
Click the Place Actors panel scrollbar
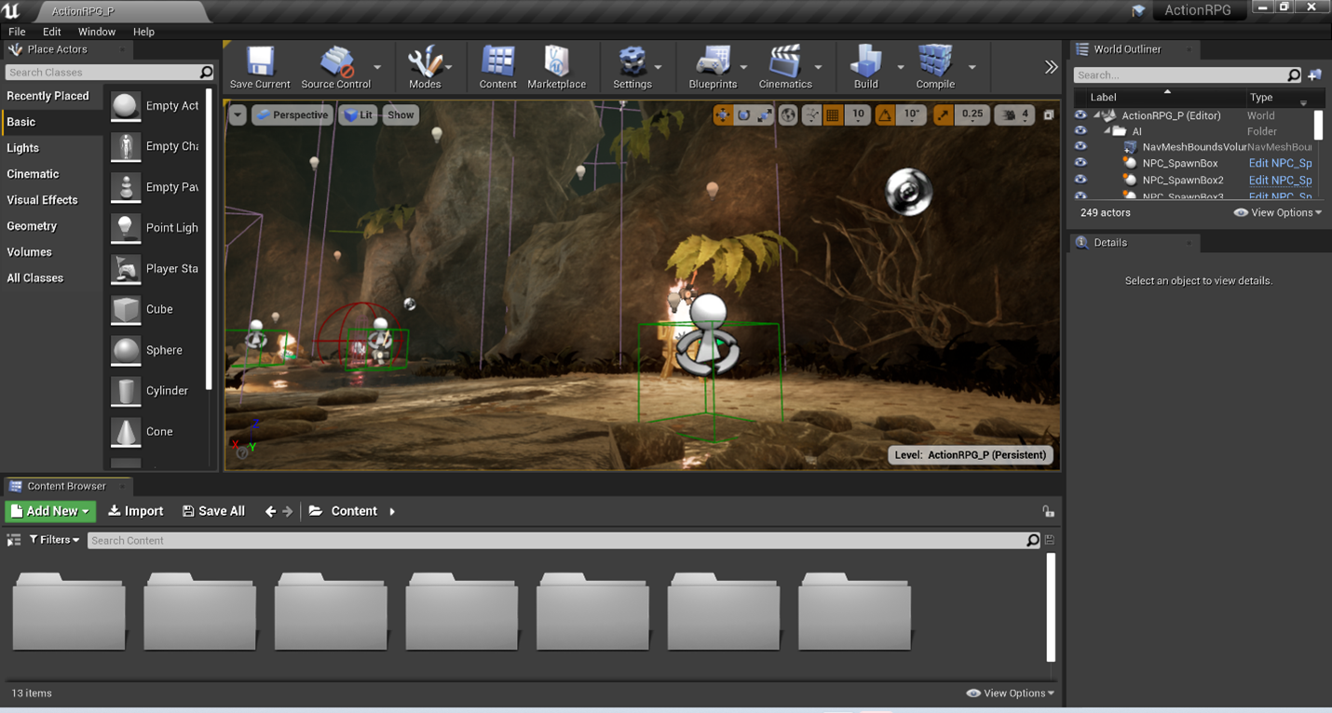[x=210, y=238]
